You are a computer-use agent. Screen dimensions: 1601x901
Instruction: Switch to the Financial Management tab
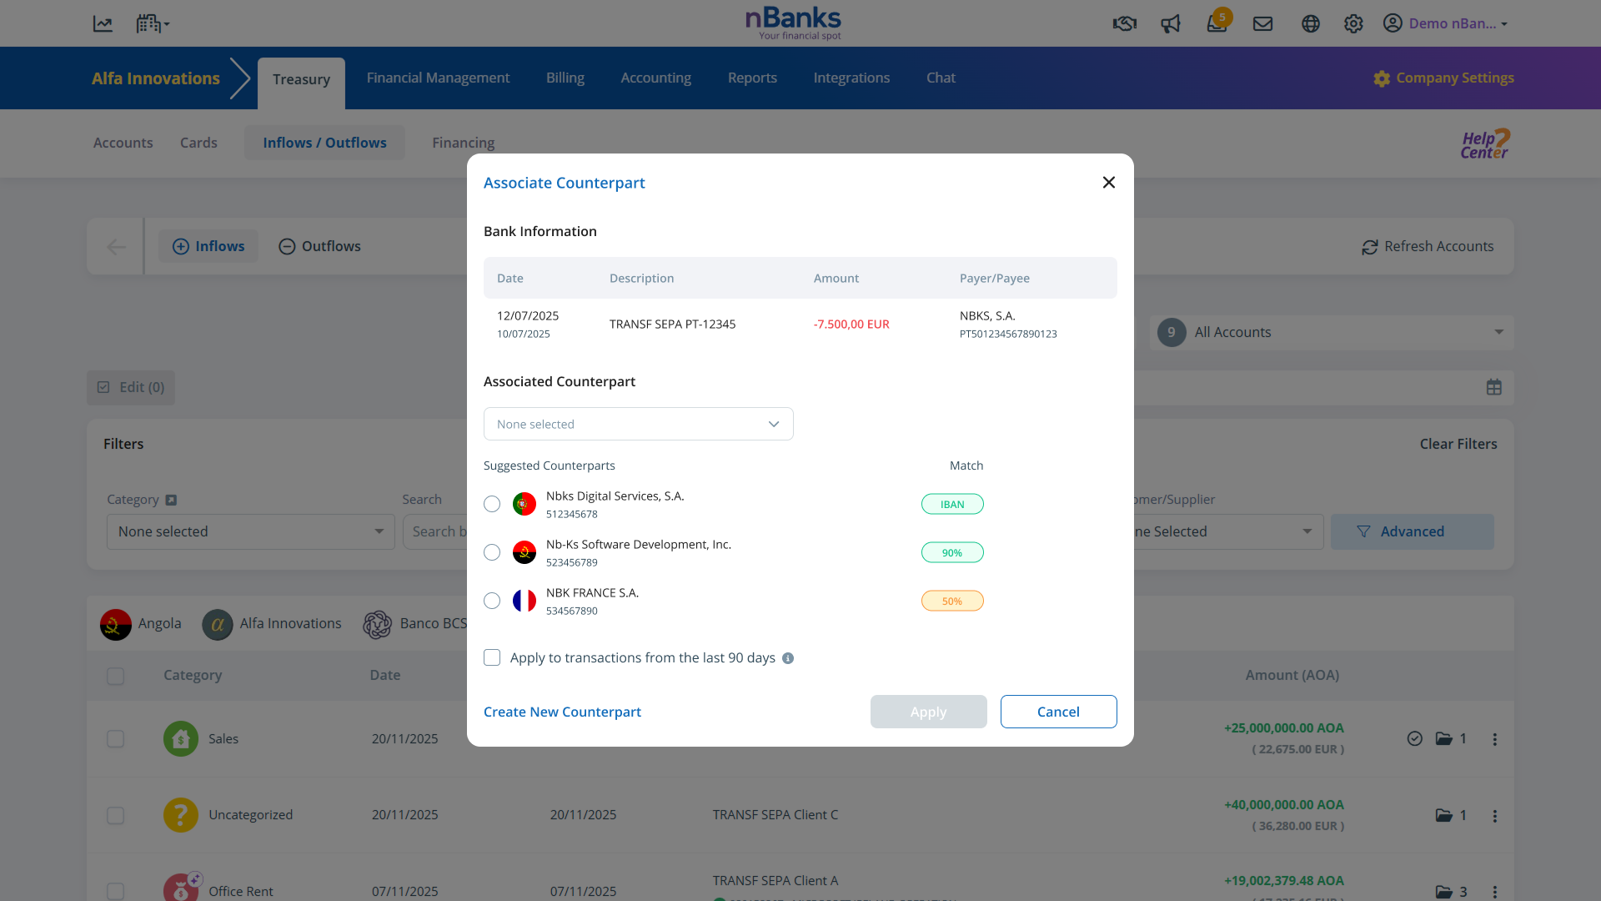point(438,78)
